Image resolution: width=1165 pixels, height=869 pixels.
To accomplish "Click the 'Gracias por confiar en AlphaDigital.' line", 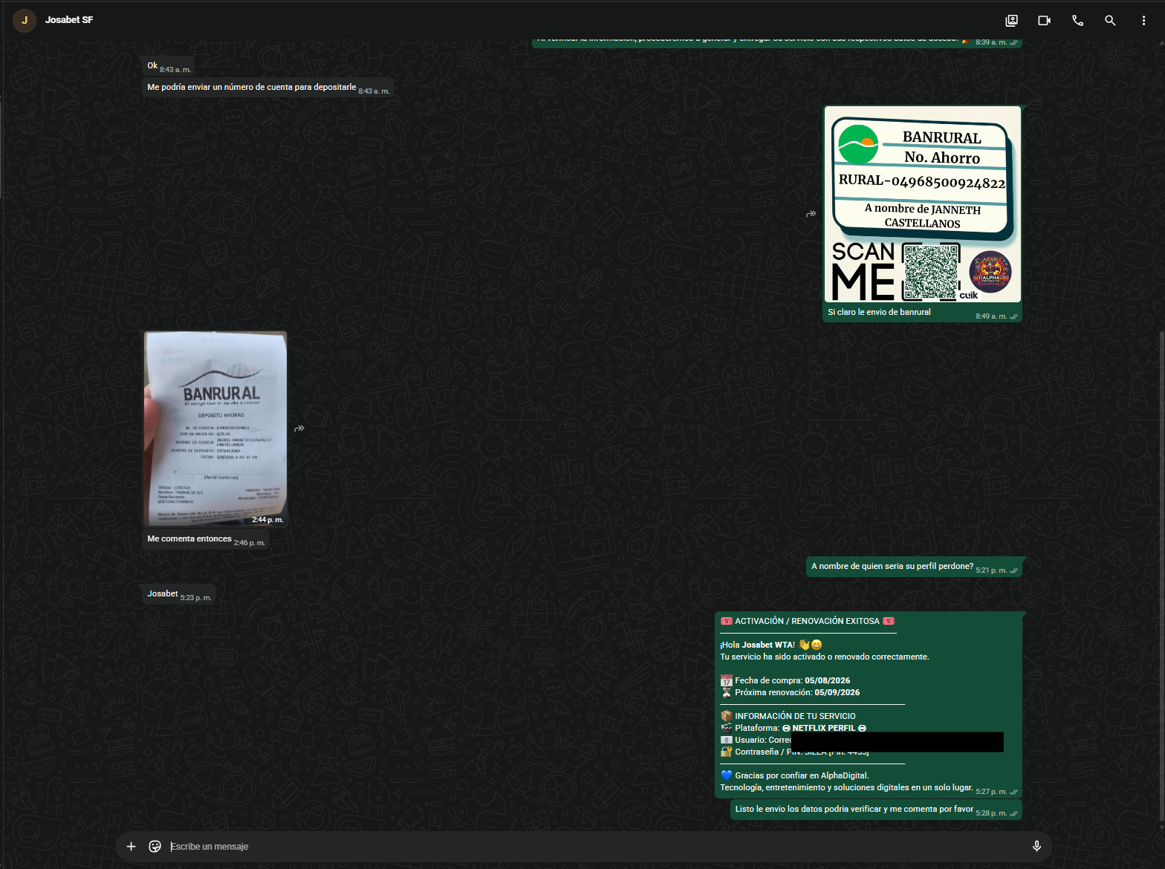I will pos(794,775).
